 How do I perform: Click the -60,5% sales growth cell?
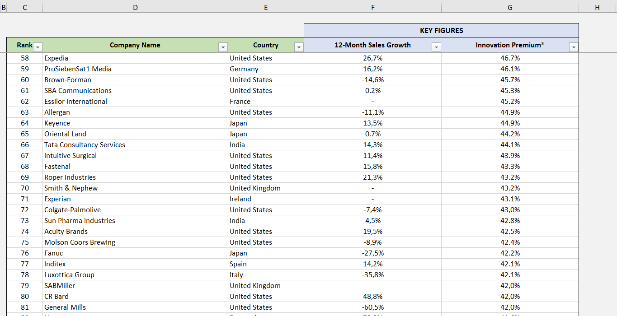point(373,307)
